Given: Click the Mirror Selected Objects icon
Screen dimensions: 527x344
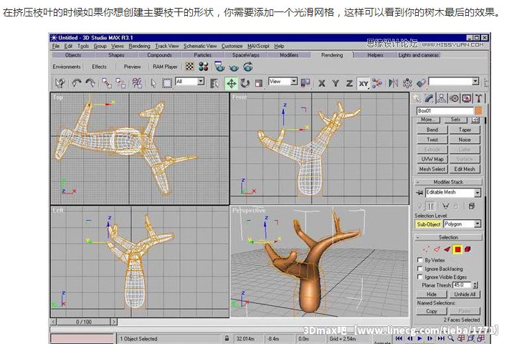Looking at the screenshot, I should 393,83.
